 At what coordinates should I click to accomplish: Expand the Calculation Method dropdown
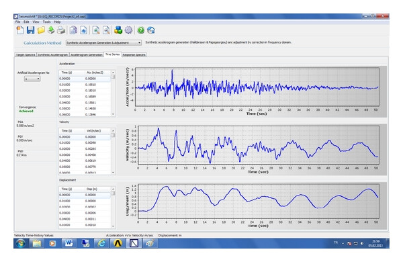(x=104, y=43)
